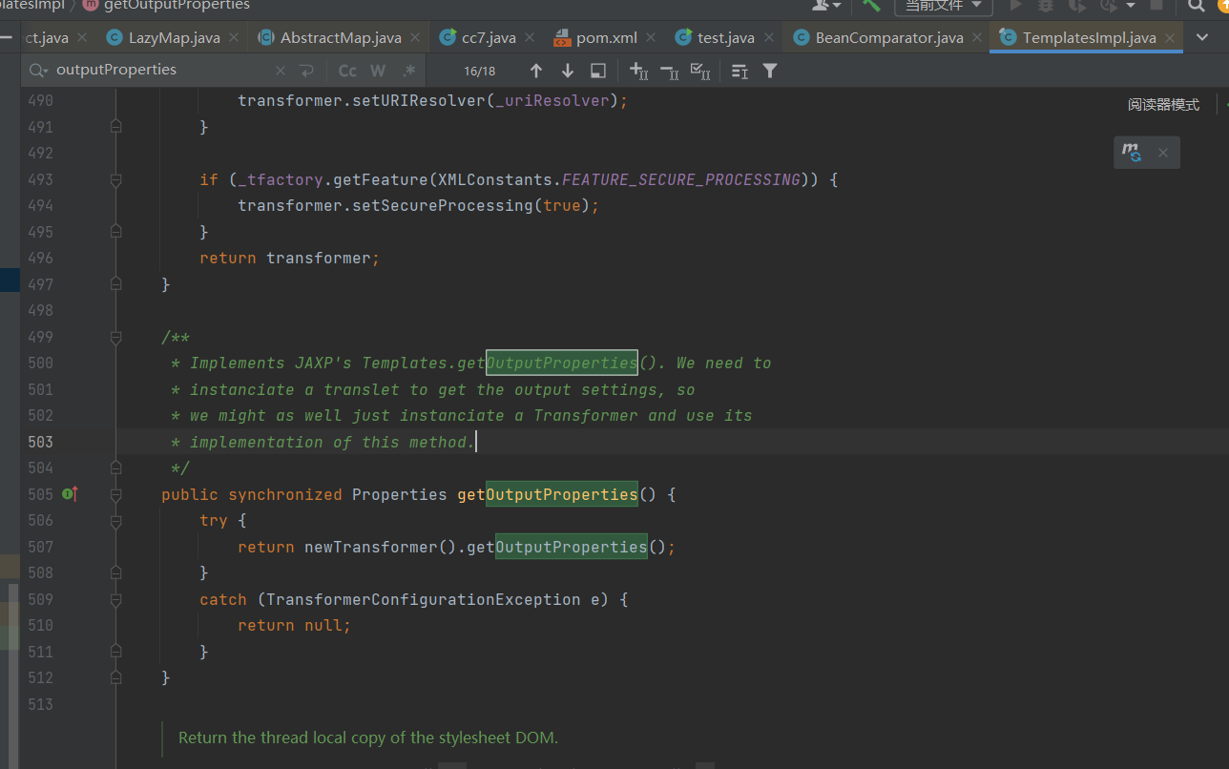Screen dimensions: 1229x769
Task: Collapse getOutputProperties method fold at line 505
Action: (x=115, y=494)
